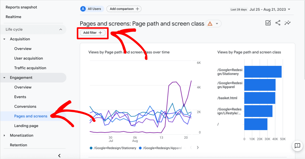Viewport: 305px width, 159px height.
Task: Open dropdown arrow beside the warning icon
Action: click(217, 24)
